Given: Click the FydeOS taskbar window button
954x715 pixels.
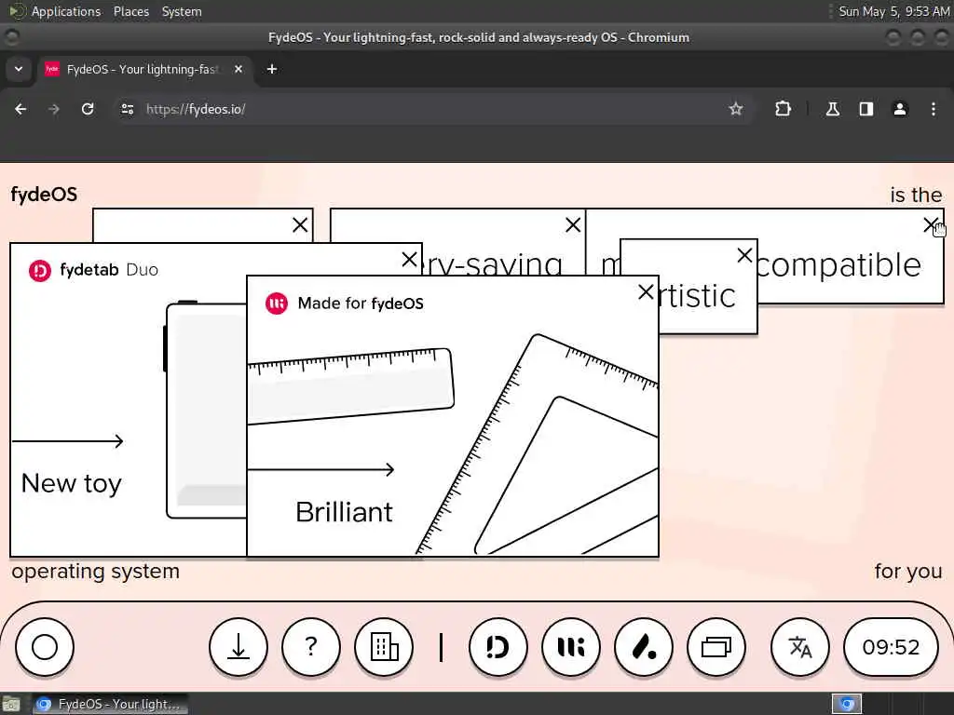Looking at the screenshot, I should 110,704.
